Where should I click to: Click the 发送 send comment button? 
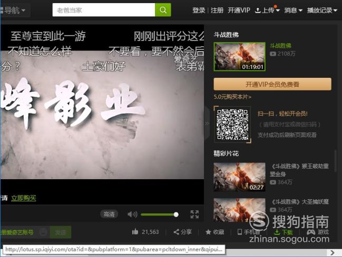click(x=61, y=232)
